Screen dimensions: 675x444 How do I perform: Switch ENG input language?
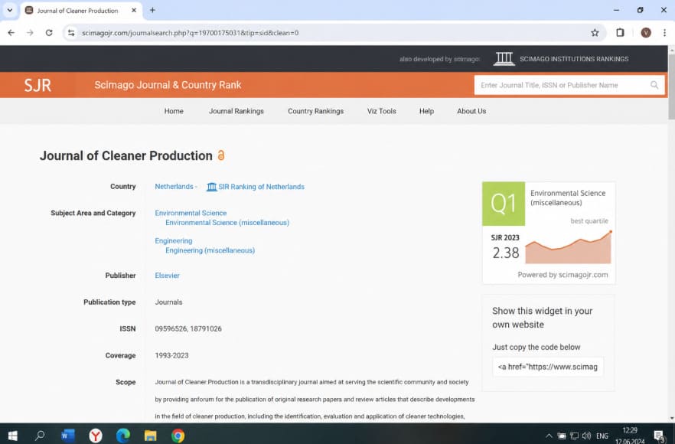(x=602, y=436)
